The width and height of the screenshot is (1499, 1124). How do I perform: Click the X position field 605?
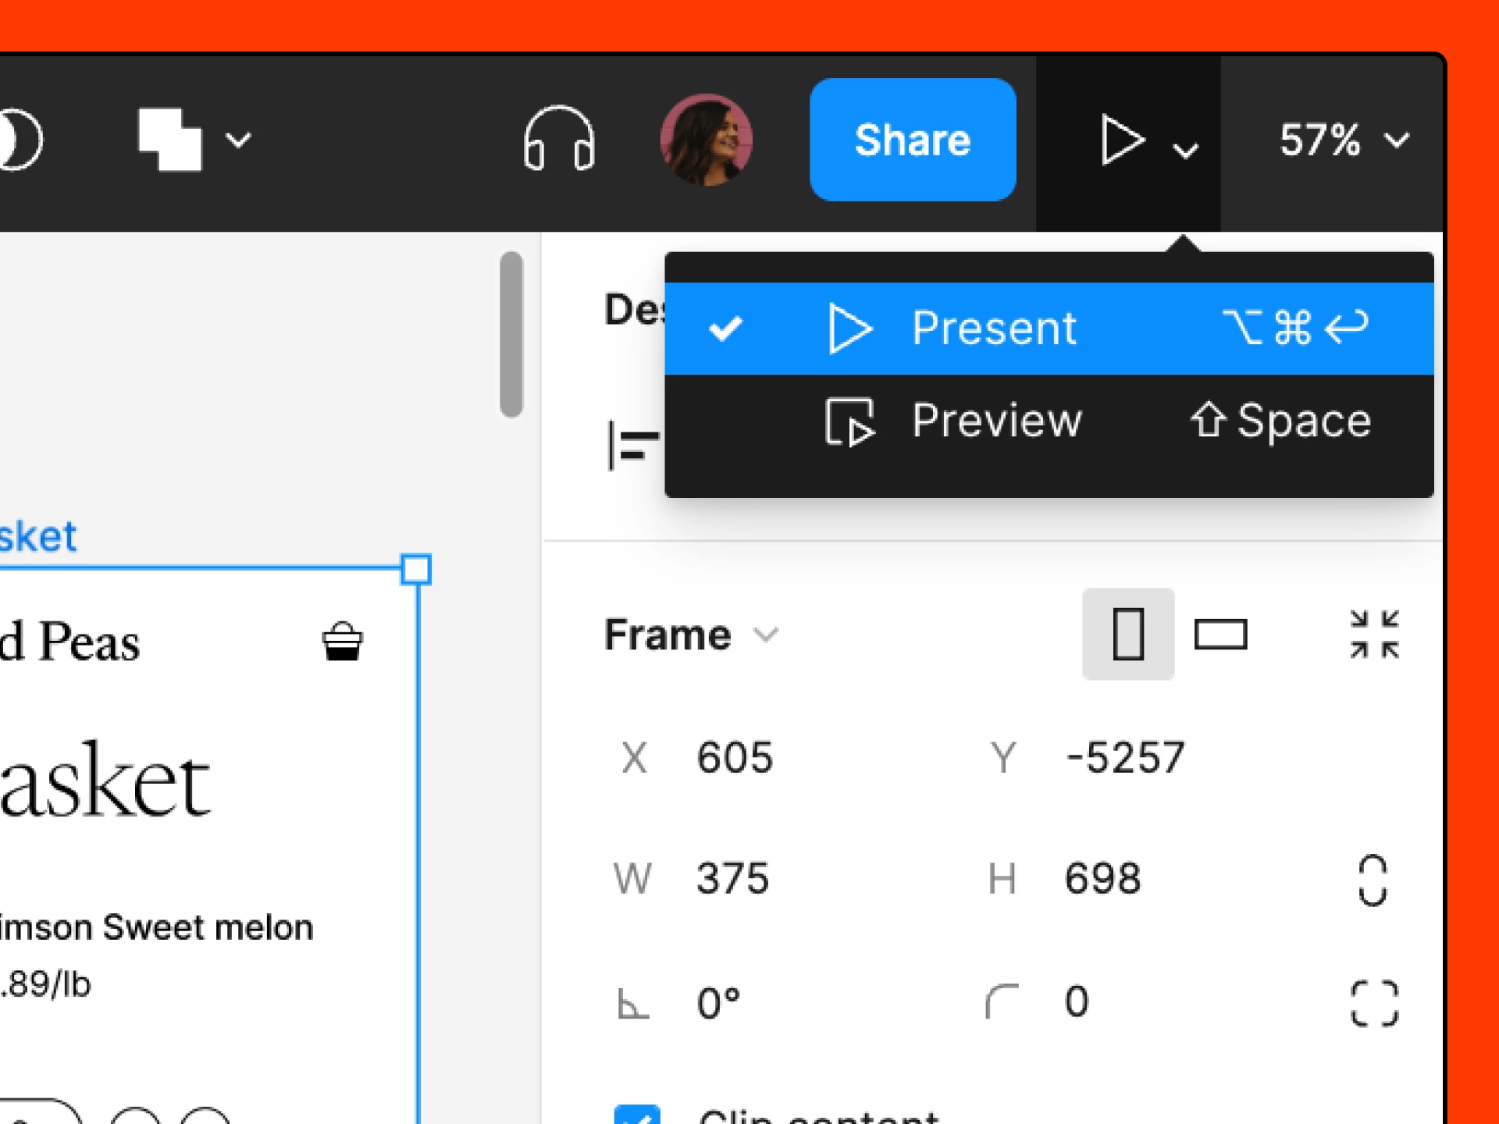pos(734,758)
